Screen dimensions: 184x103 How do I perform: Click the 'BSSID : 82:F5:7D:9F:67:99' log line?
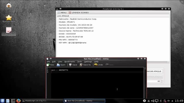[70, 37]
